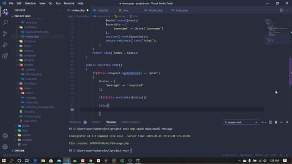Open the Extensions view

[x=5, y=56]
